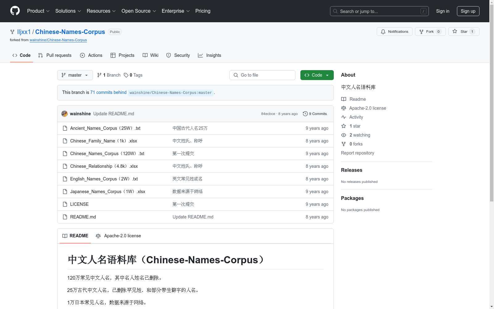Open the lljxx1 owner link
This screenshot has height=309, width=494.
[x=24, y=32]
